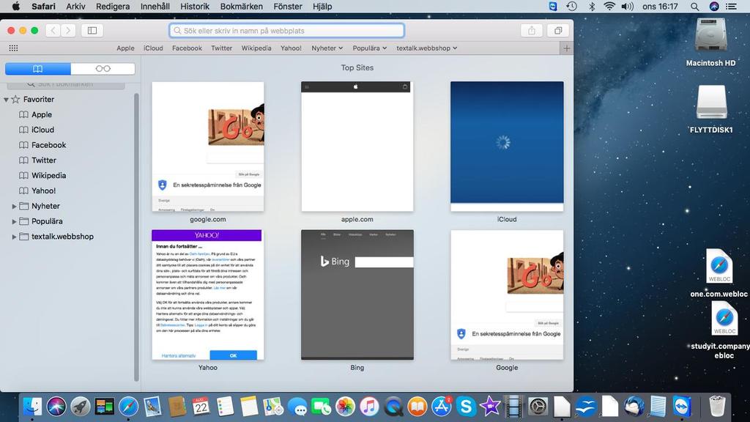This screenshot has height=422, width=750.
Task: Click Facebook link in favorites bar
Action: [x=187, y=48]
